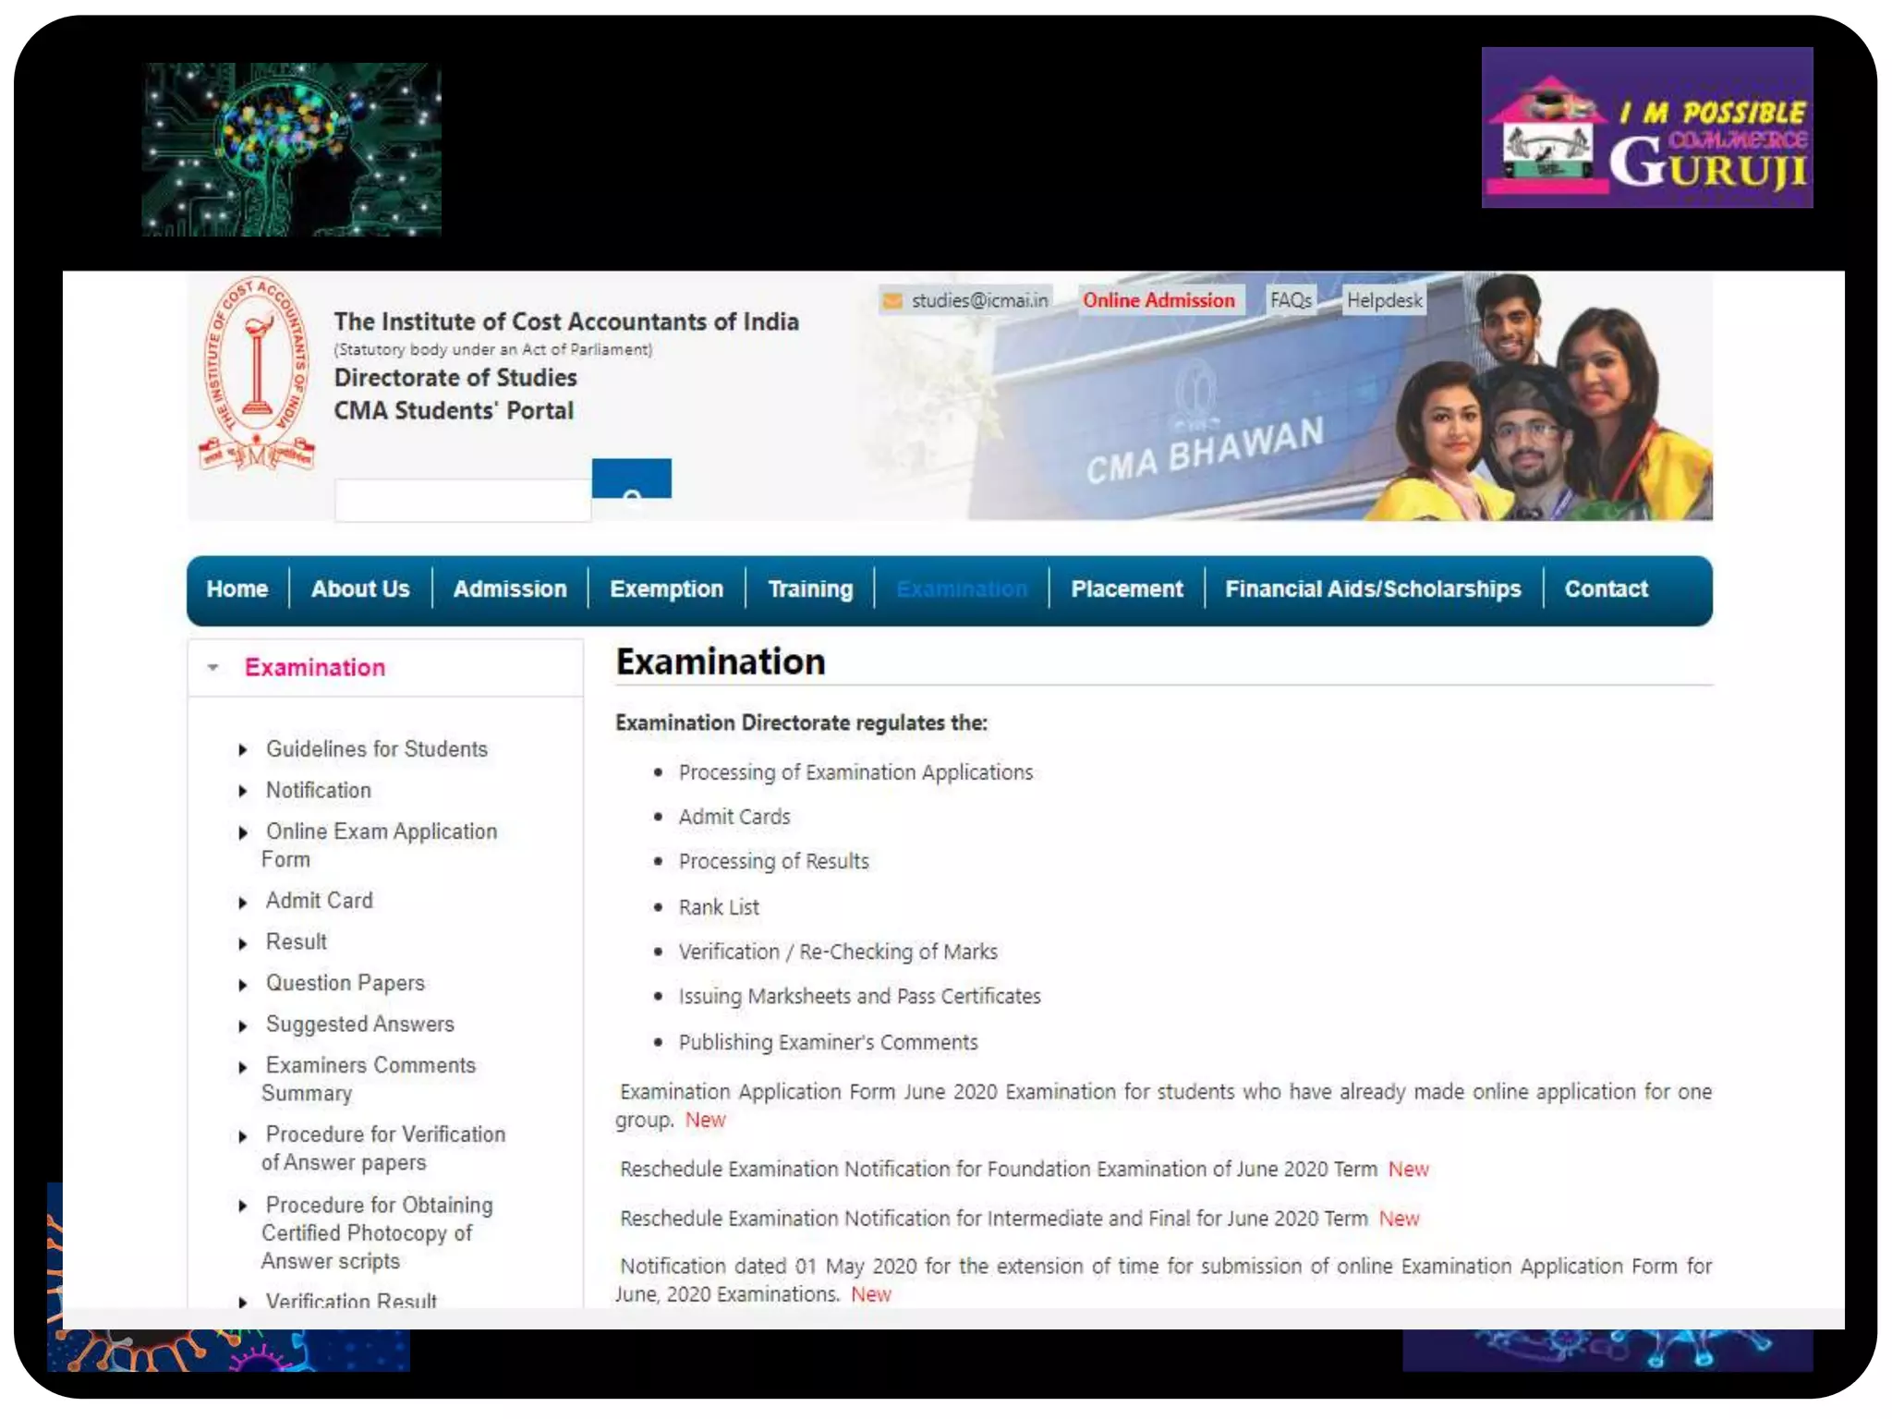Select Suggested Answers in the sidebar
The image size is (1892, 1419).
359,1025
